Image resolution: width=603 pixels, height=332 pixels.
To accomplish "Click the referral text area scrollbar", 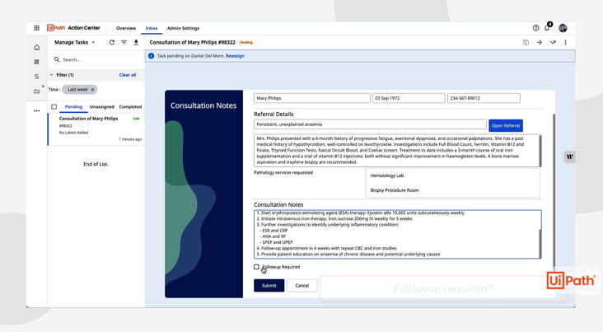I will click(540, 151).
